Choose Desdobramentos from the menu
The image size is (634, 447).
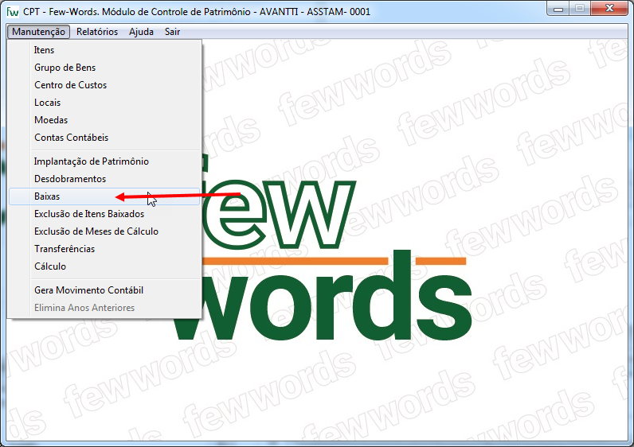pos(104,179)
